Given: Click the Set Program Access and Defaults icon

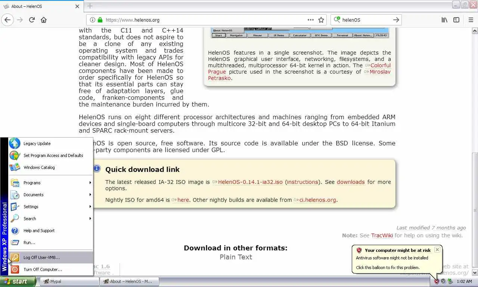Looking at the screenshot, I should 15,155.
